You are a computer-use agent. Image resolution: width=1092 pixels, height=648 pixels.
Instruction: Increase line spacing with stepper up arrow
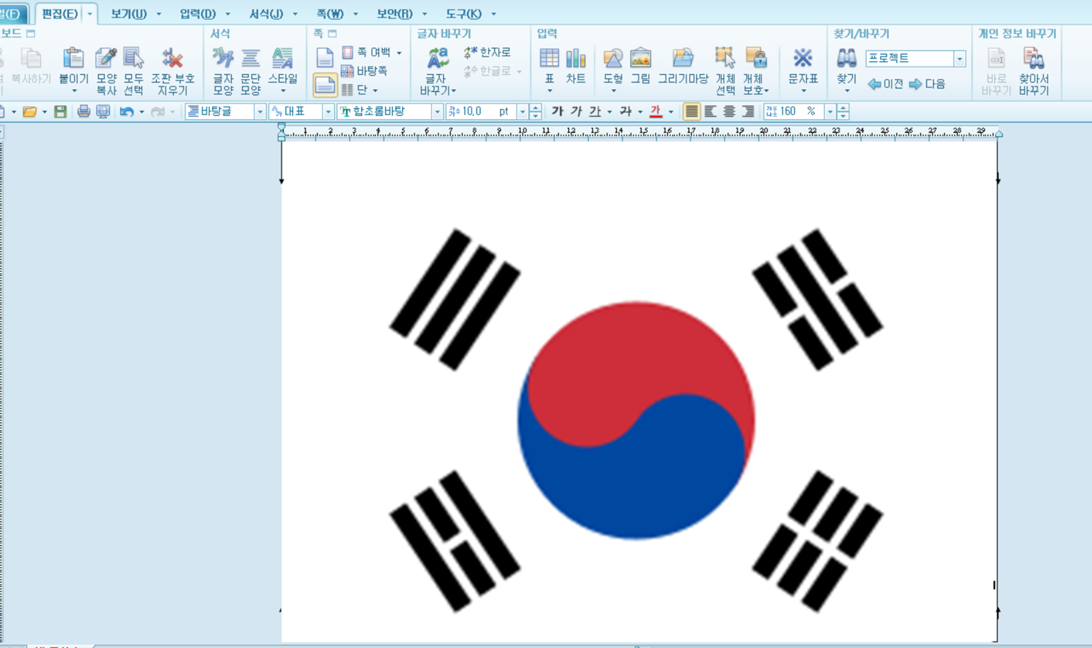click(x=843, y=108)
